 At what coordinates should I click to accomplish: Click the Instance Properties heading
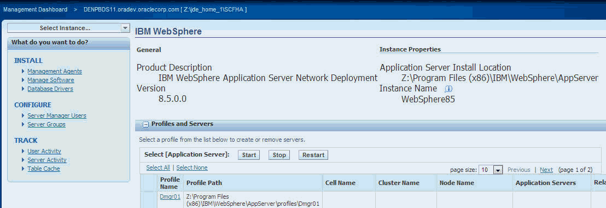click(410, 49)
